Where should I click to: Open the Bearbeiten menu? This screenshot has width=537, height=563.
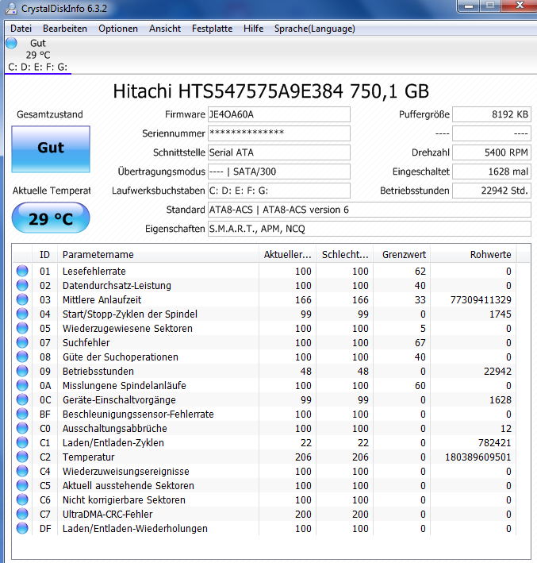click(65, 29)
